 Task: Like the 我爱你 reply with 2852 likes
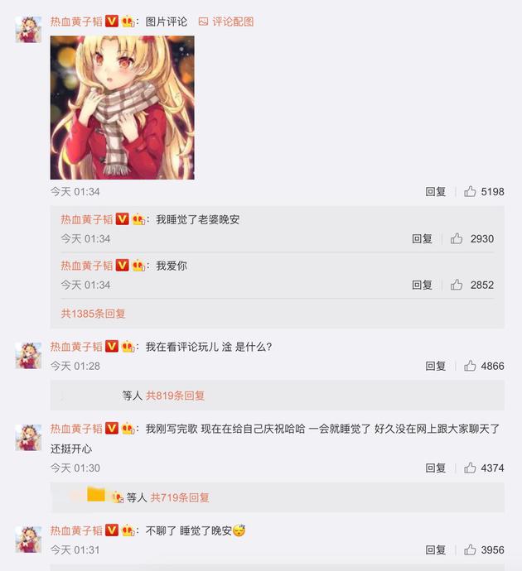tap(457, 285)
